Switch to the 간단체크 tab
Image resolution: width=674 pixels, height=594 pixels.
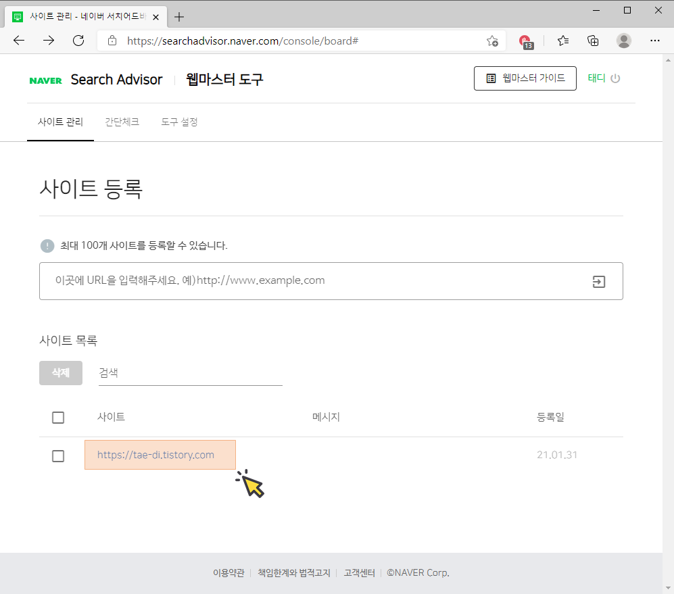(x=122, y=122)
